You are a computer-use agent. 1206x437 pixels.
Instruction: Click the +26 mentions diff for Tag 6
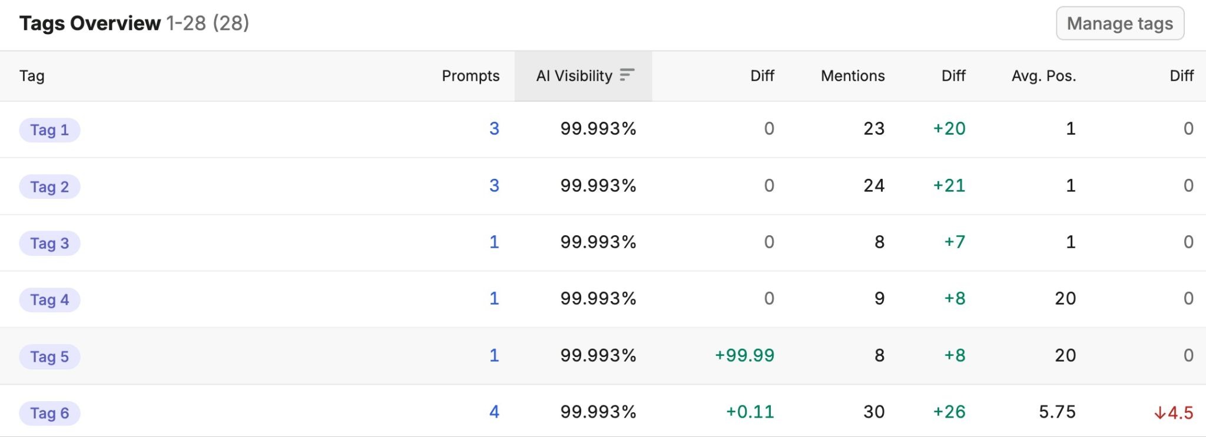[949, 412]
